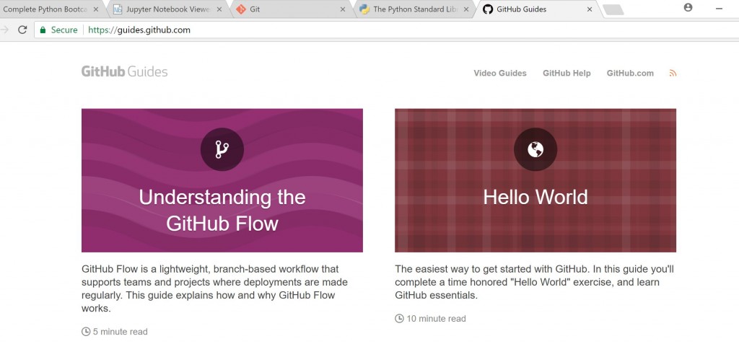Go forward with the browser arrow

click(x=4, y=30)
